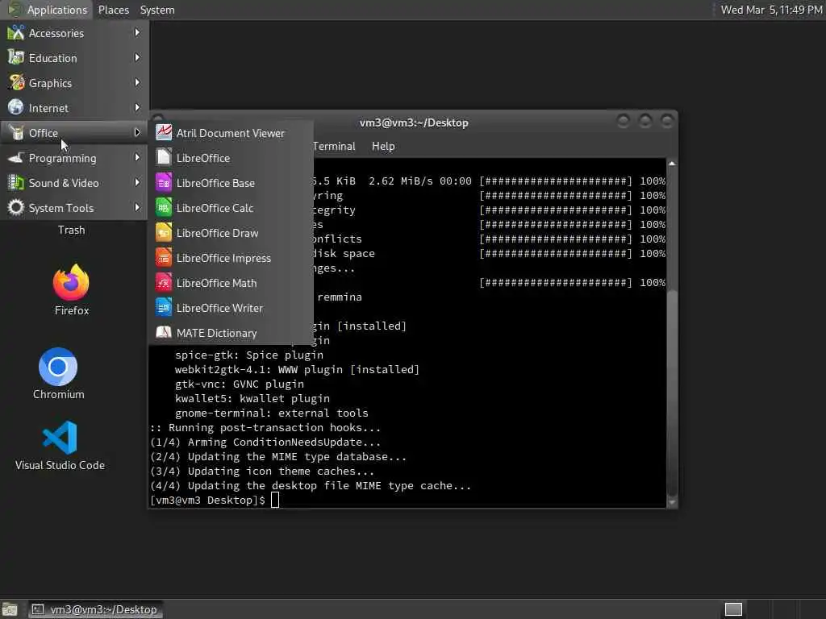Screen dimensions: 826x619
Task: Click the terminal title vm3@vm3:~/Desktop
Action: click(x=414, y=123)
